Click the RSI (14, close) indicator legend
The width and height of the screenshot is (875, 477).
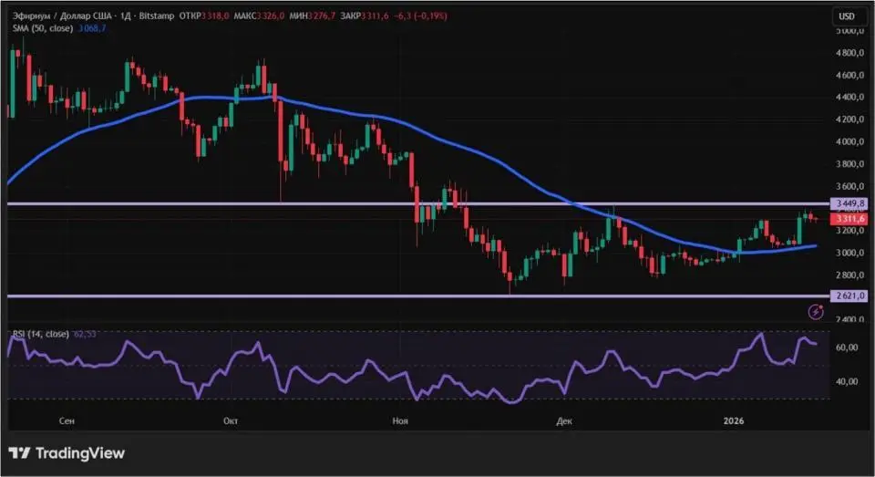41,334
